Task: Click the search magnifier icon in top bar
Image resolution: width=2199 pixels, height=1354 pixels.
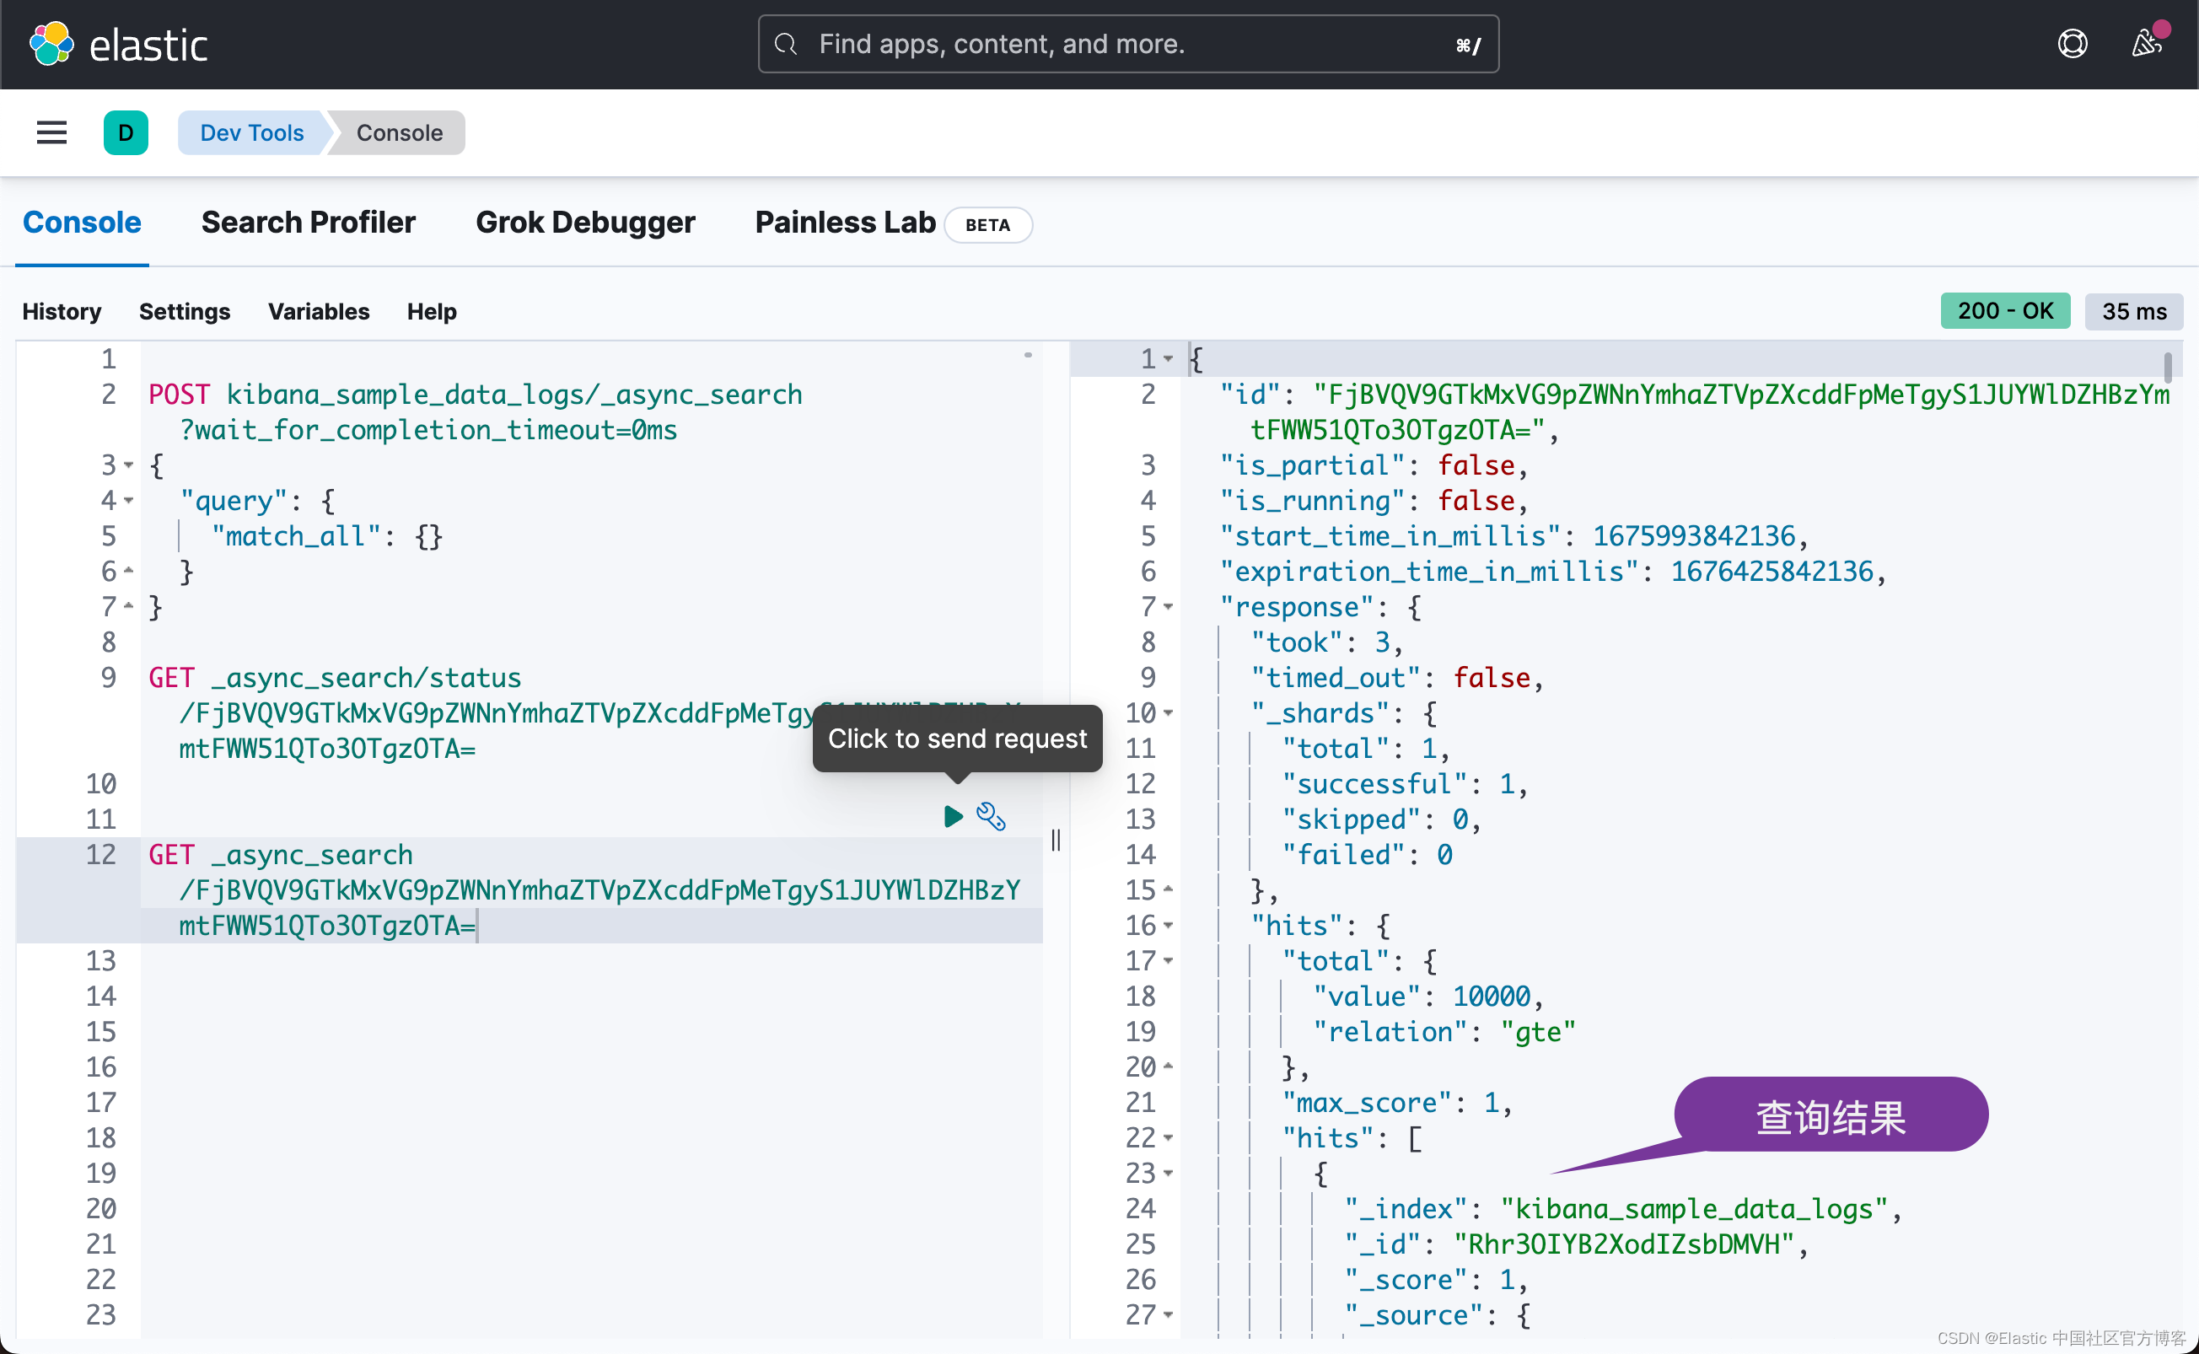Action: click(x=785, y=44)
